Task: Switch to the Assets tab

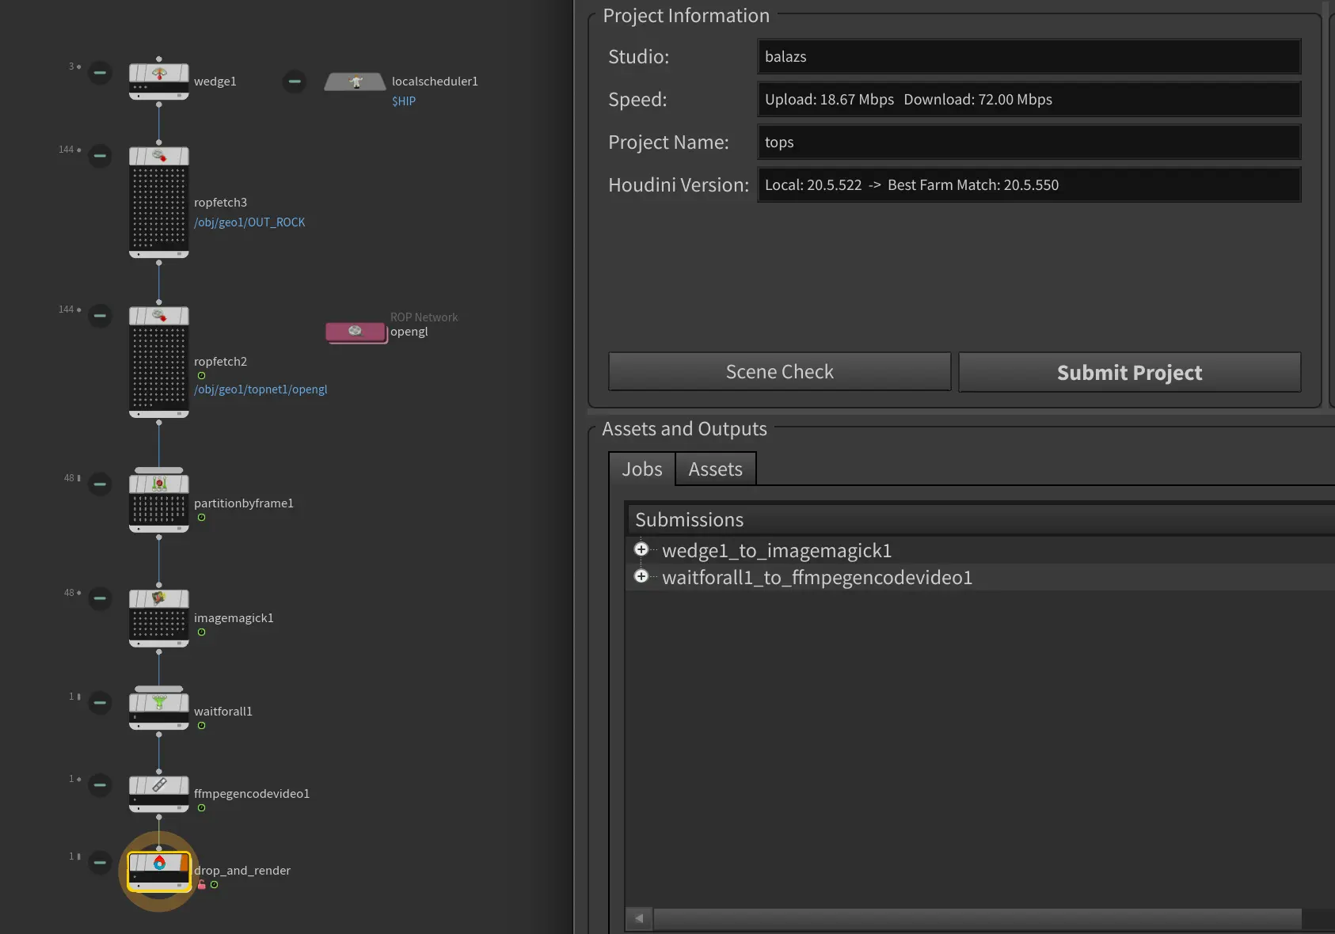Action: (x=715, y=469)
